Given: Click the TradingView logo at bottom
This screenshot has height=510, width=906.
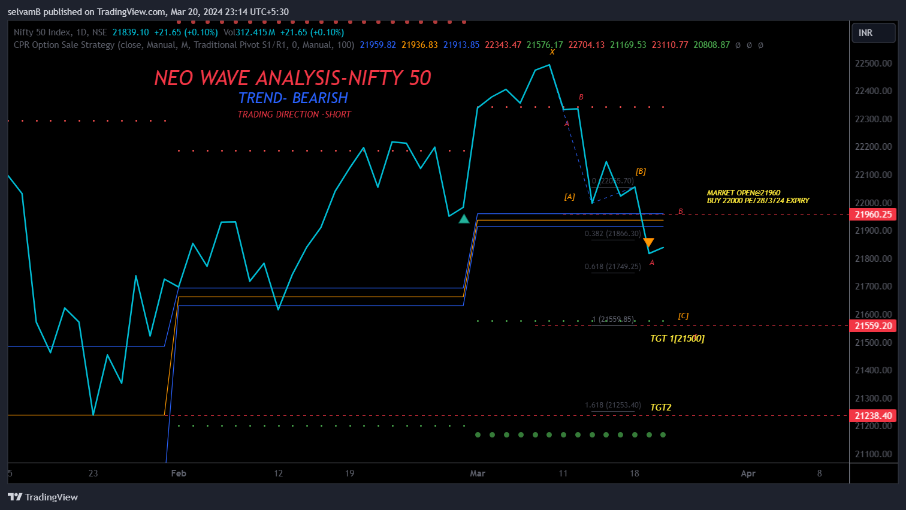Looking at the screenshot, I should pyautogui.click(x=43, y=497).
